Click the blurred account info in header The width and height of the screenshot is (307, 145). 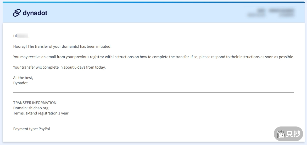coord(271,13)
